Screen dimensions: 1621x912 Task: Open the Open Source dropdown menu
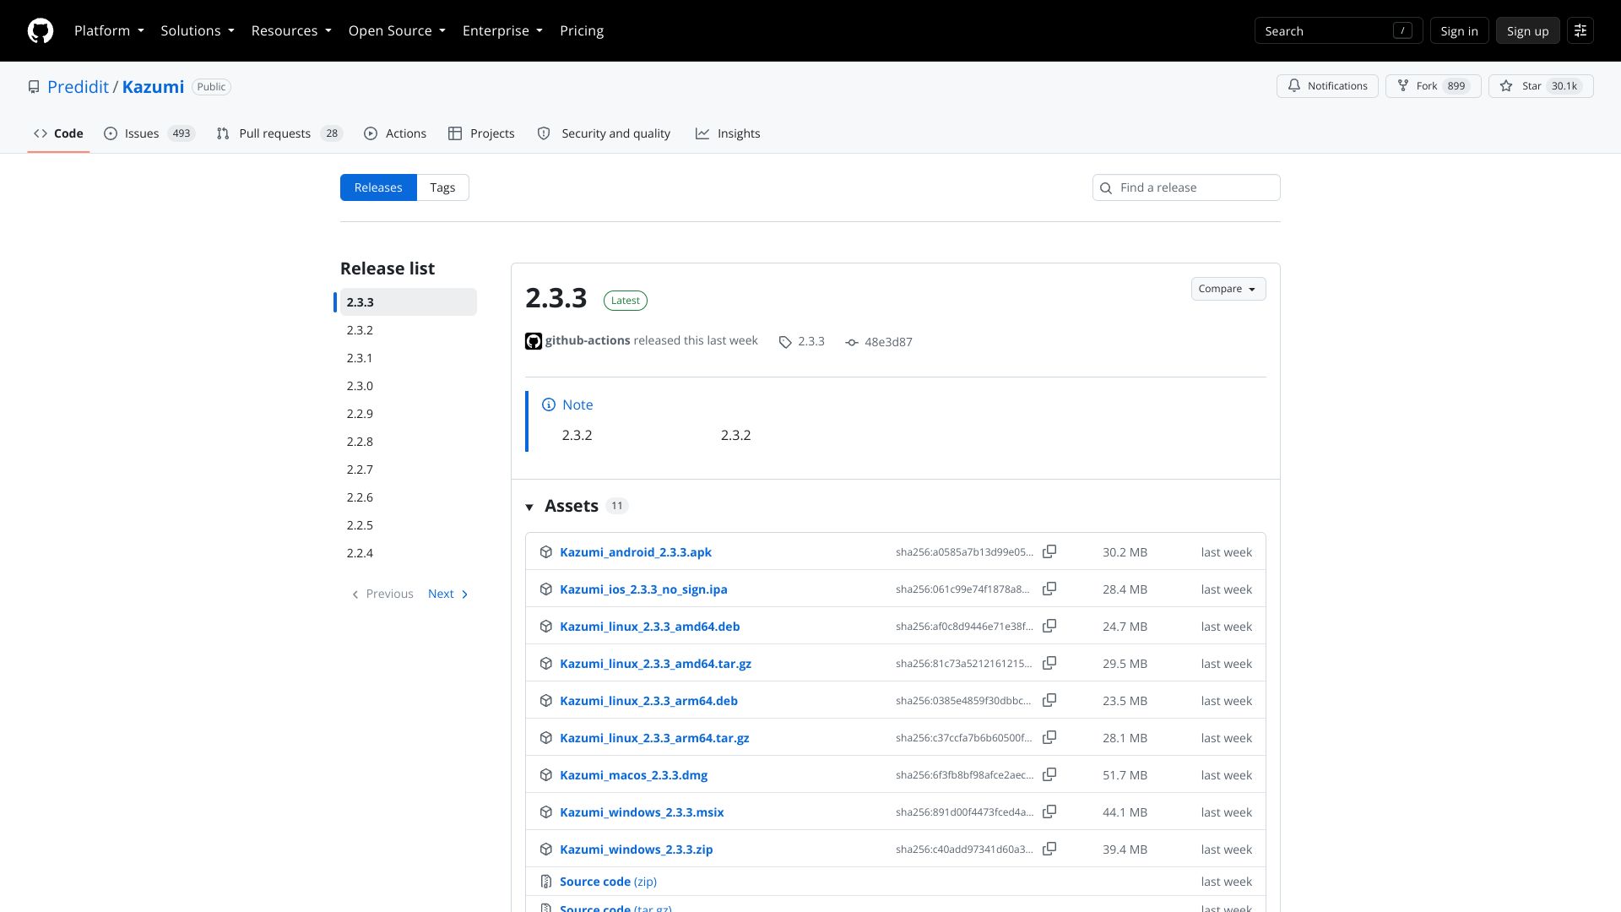click(x=397, y=30)
